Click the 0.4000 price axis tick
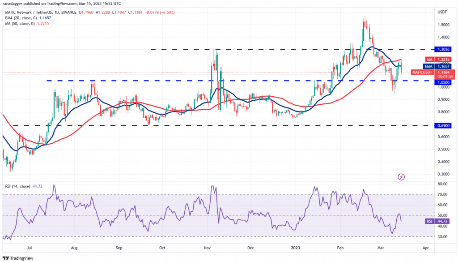 [x=443, y=162]
